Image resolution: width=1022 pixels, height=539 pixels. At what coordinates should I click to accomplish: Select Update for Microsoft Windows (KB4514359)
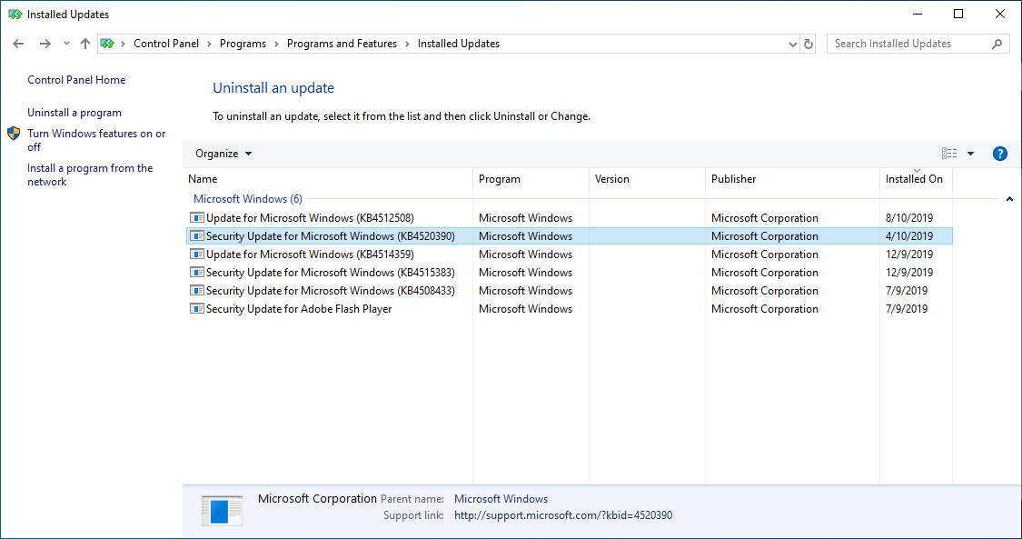tap(570, 255)
